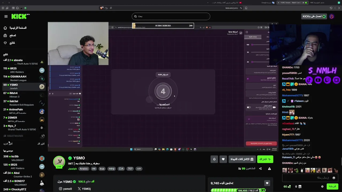Click the CIA tag

(121, 169)
